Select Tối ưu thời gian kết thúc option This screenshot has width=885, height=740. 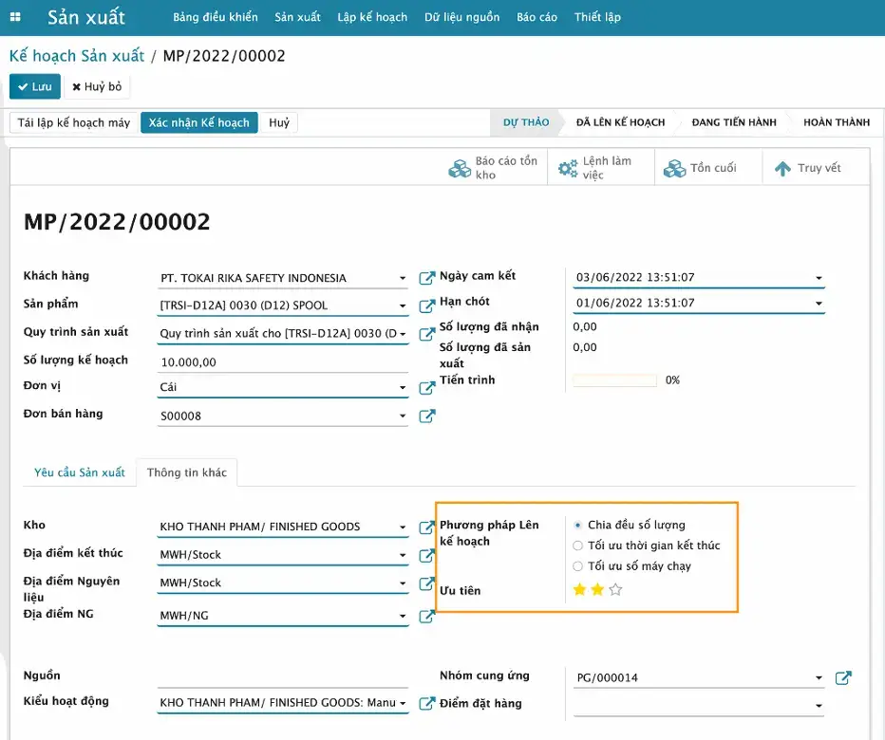(x=578, y=546)
